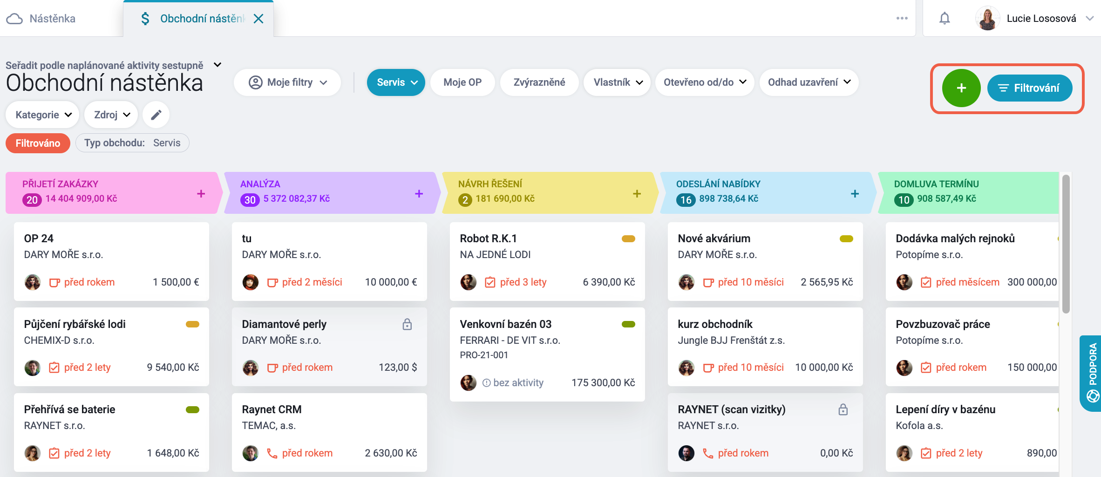Image resolution: width=1101 pixels, height=477 pixels.
Task: Add a deal in the Přijetí zakázky column
Action: pyautogui.click(x=201, y=193)
